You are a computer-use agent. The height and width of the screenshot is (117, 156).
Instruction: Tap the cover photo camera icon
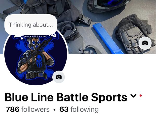point(145,43)
